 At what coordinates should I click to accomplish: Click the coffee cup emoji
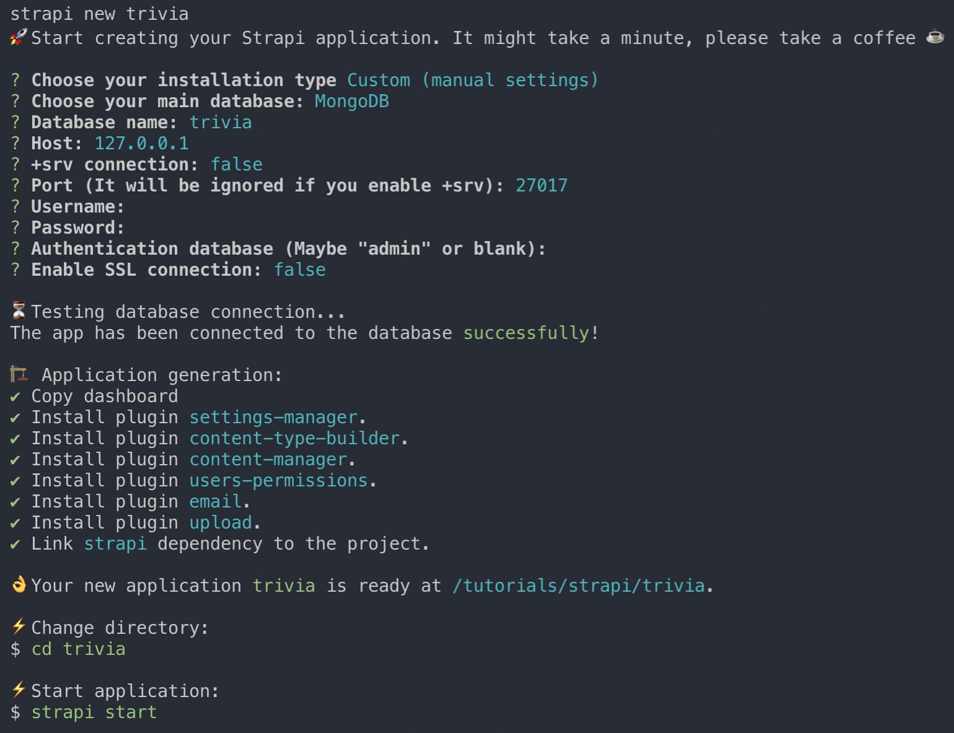(x=935, y=37)
